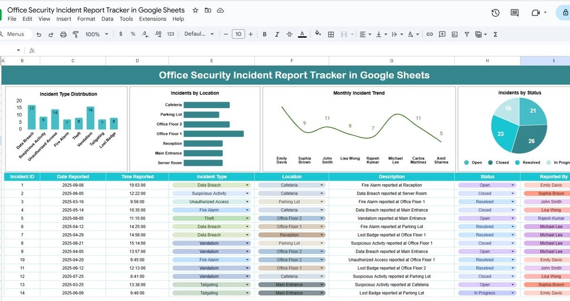Click the font size input field
This screenshot has height=301, width=570.
click(238, 34)
